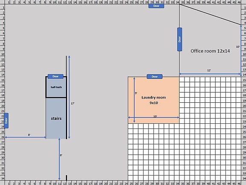Click the Door shape above the half-bath
246x185 pixels.
[x=56, y=77]
